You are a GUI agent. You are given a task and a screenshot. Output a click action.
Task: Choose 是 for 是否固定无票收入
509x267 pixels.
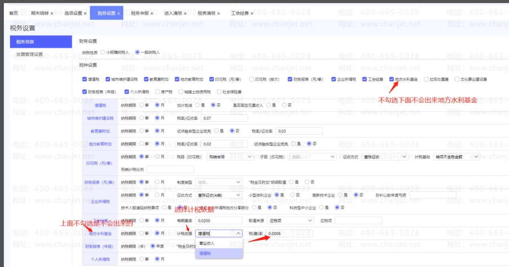[268, 105]
